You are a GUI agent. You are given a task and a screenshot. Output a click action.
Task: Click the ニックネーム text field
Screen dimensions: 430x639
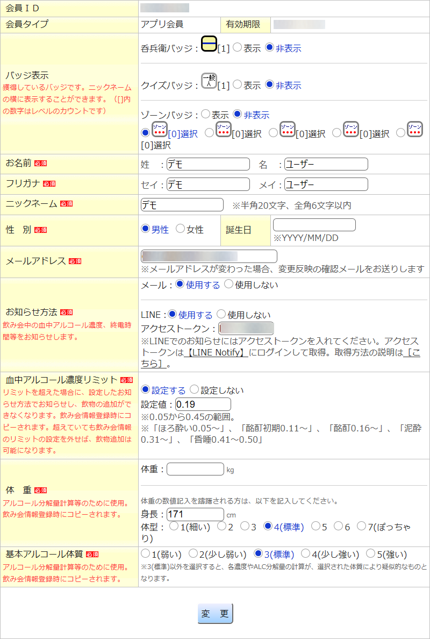click(182, 205)
